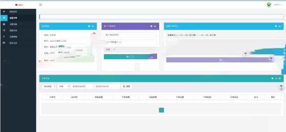Click the 下单金额 column header
The image size is (286, 132).
[180, 97]
